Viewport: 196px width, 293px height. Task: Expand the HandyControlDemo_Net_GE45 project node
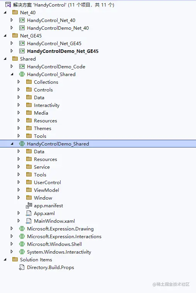point(12,51)
